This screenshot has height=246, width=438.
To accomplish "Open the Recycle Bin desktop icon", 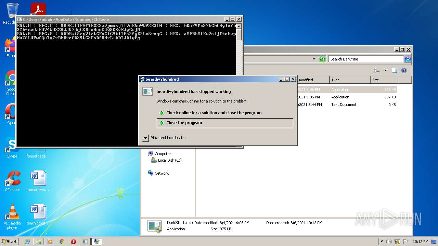I will (12, 14).
